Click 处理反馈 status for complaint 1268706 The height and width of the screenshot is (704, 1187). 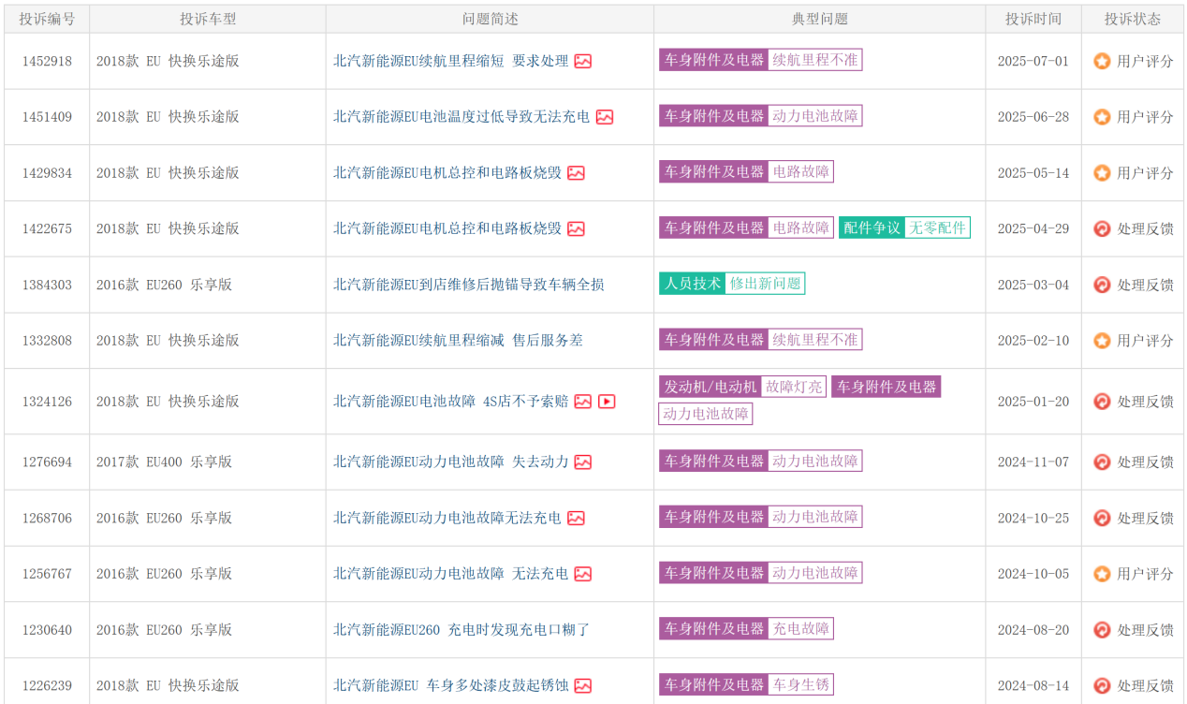(x=1145, y=518)
